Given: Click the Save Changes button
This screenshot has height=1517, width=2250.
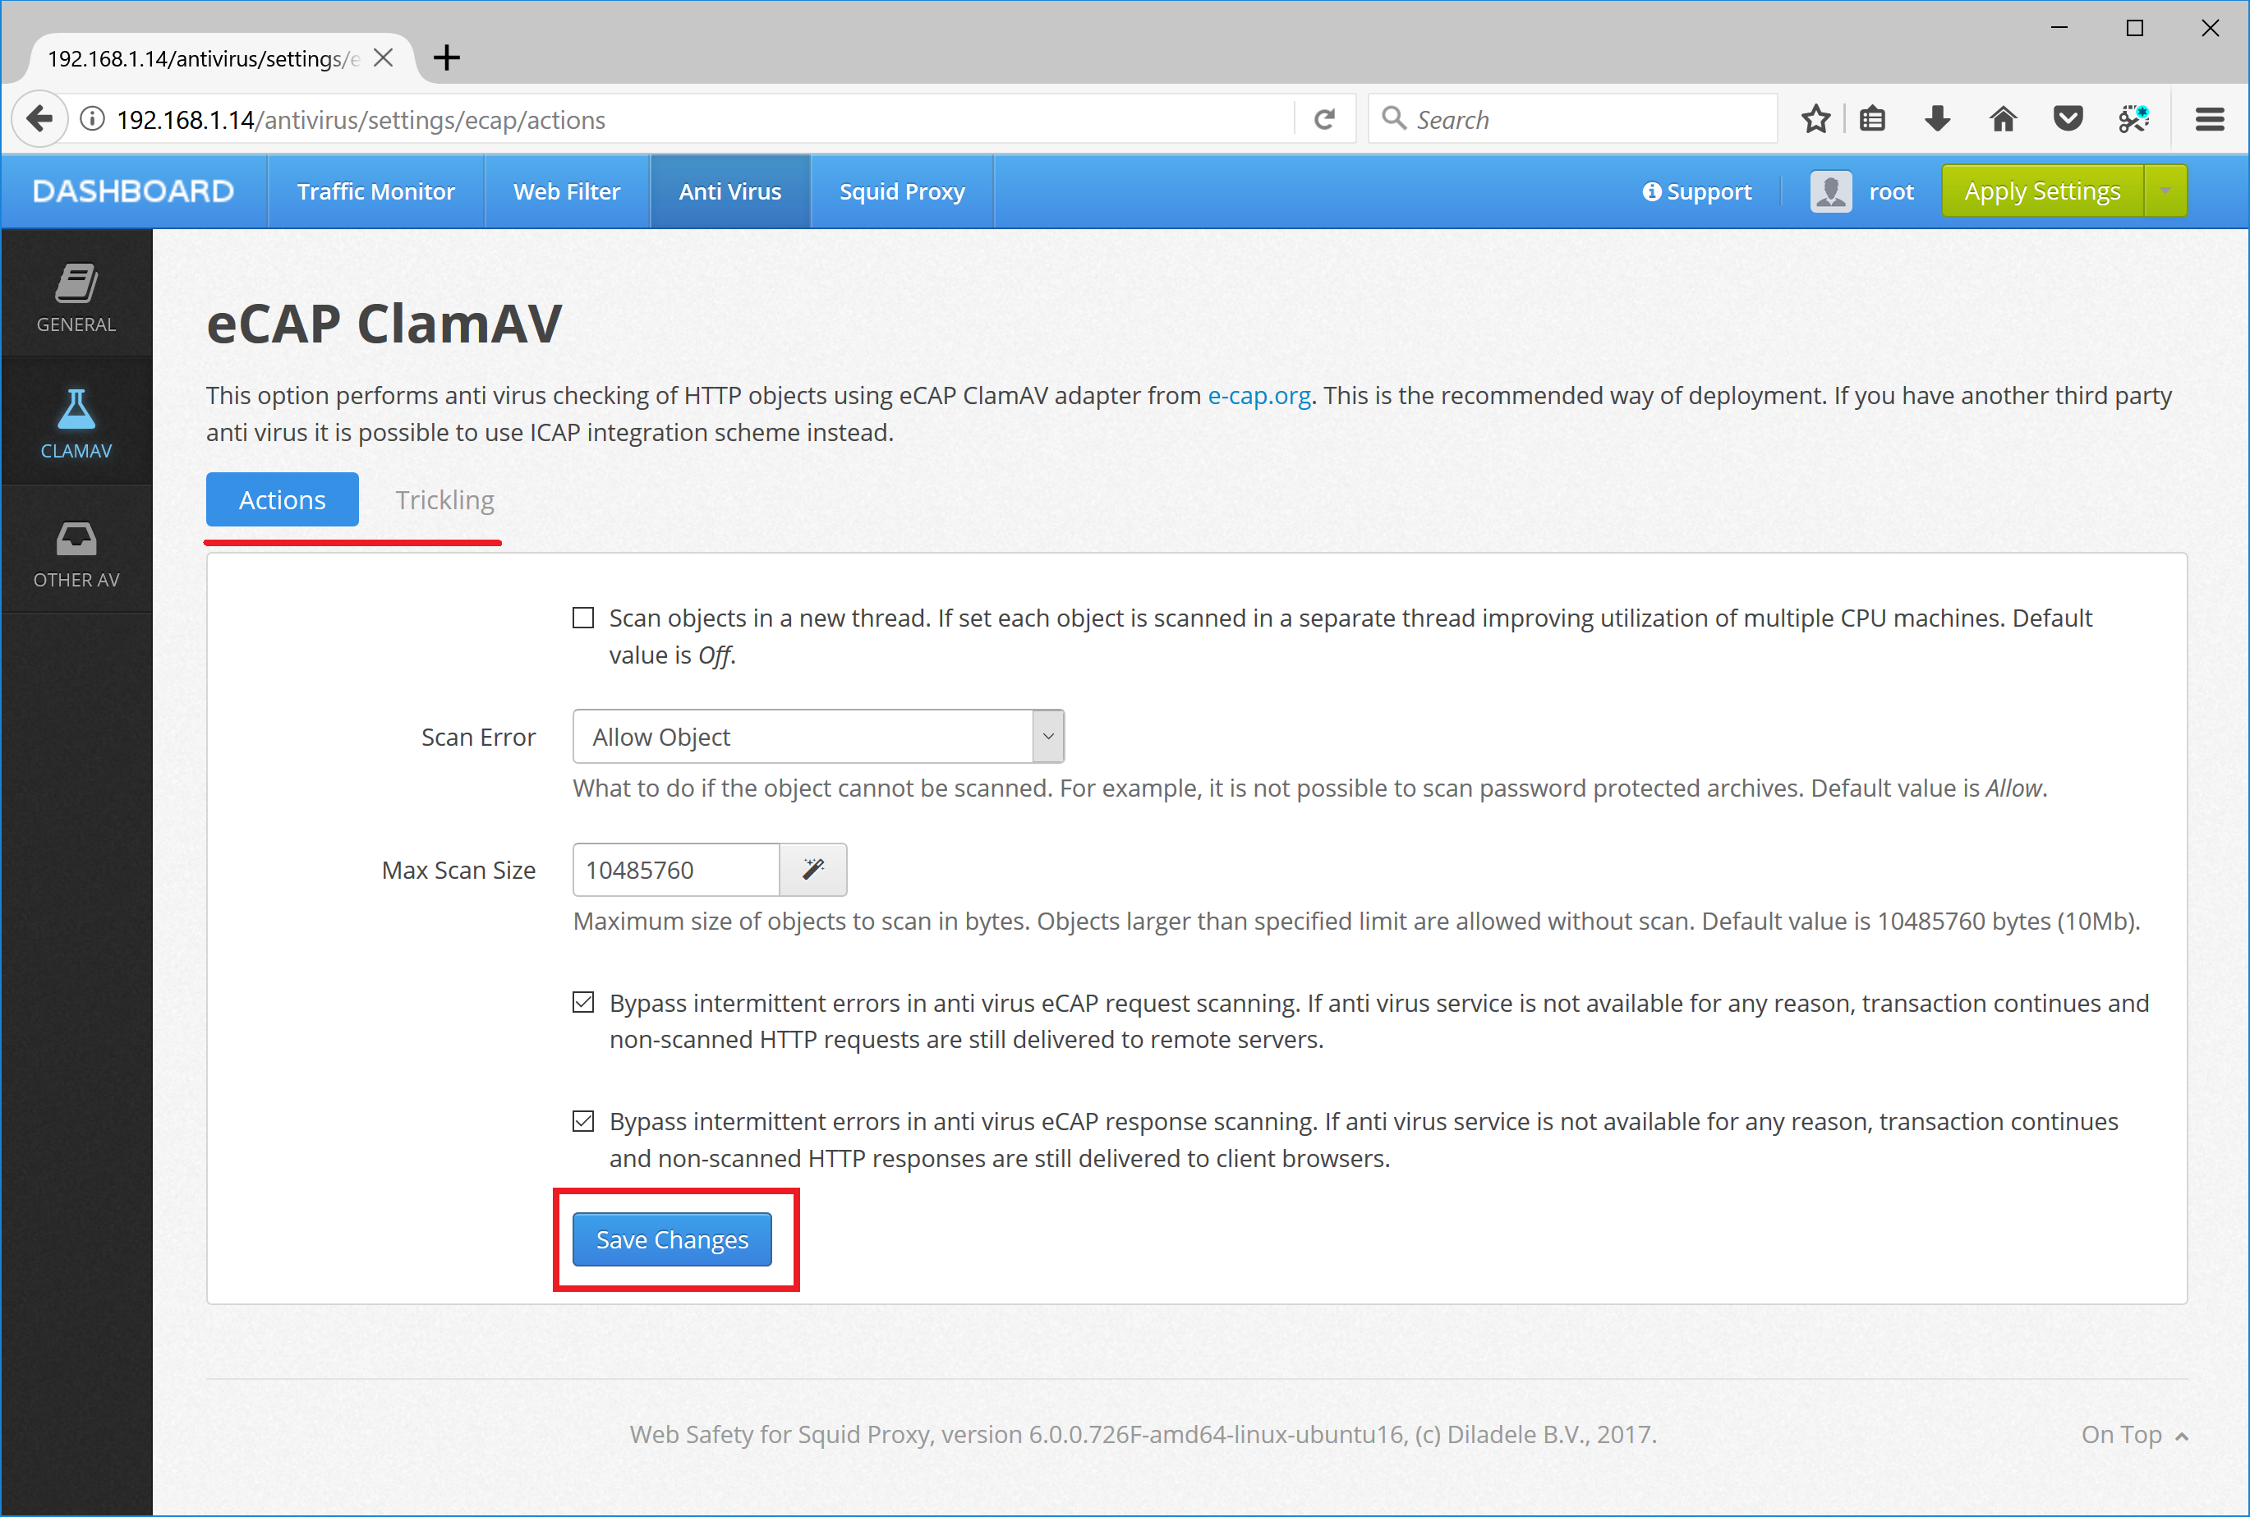Looking at the screenshot, I should [673, 1239].
